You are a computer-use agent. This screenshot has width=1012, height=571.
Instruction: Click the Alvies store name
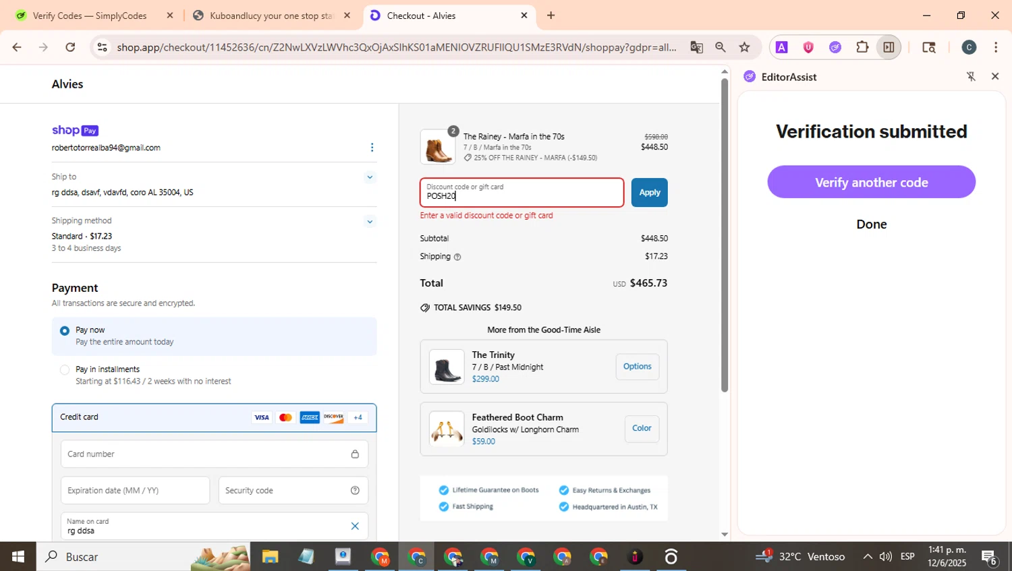coord(67,84)
